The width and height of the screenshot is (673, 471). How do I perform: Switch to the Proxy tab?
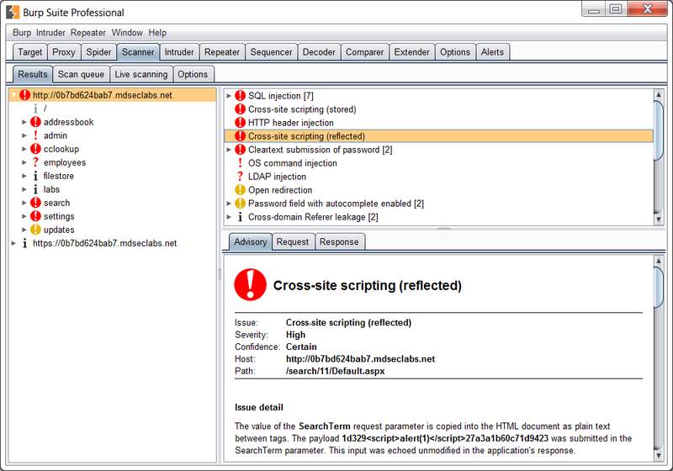pos(64,52)
